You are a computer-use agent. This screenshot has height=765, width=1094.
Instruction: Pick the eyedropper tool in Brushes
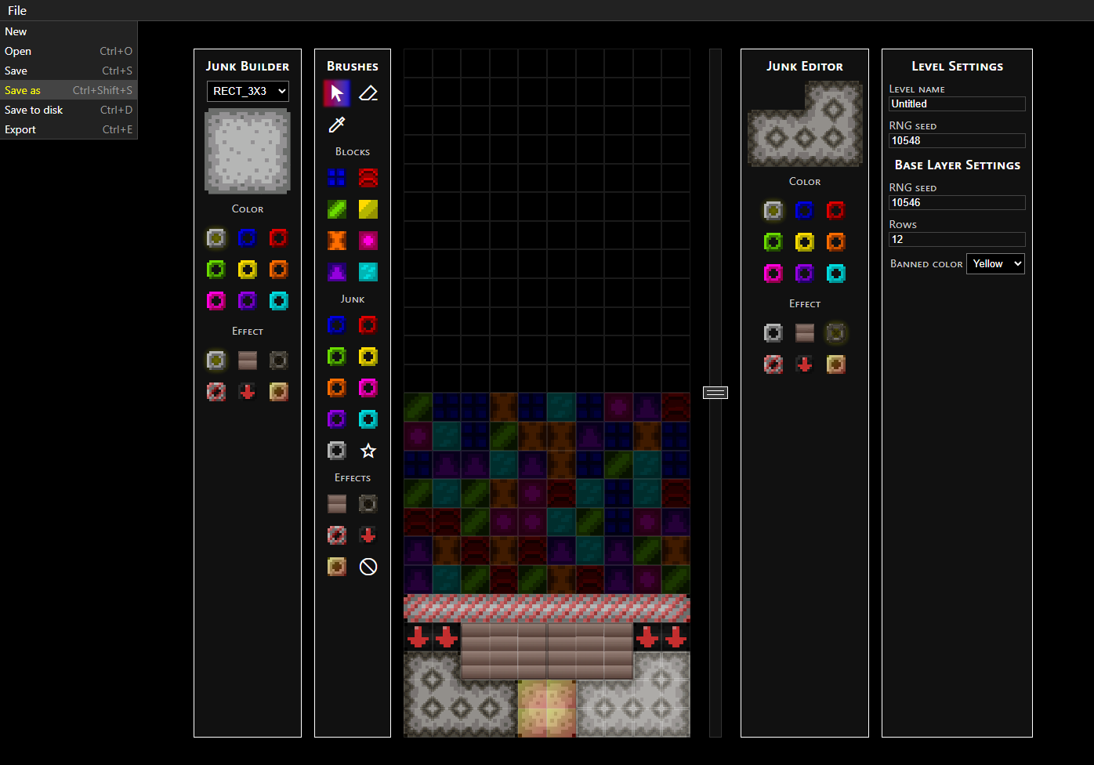click(337, 125)
